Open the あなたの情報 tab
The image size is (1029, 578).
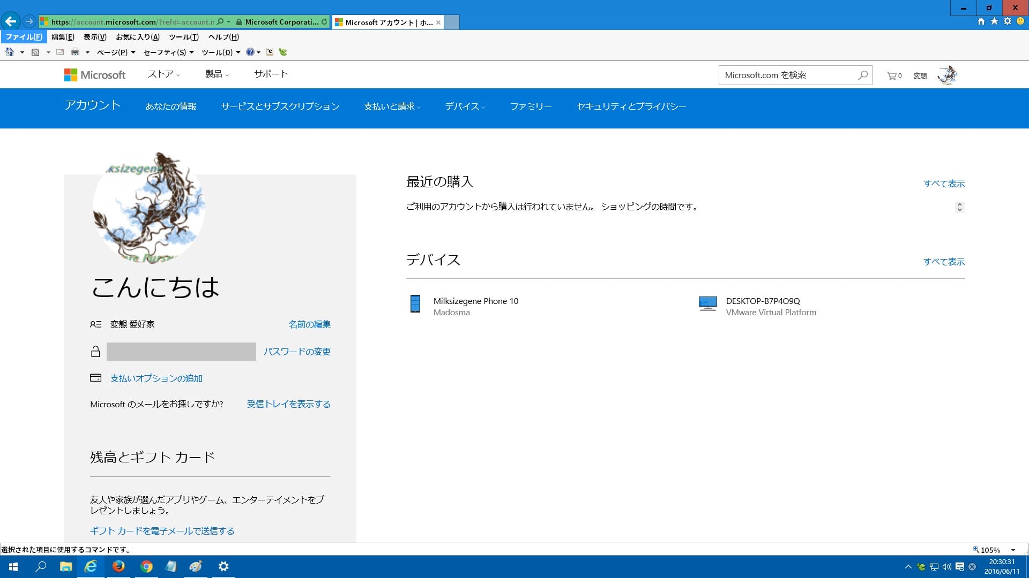[x=171, y=107]
